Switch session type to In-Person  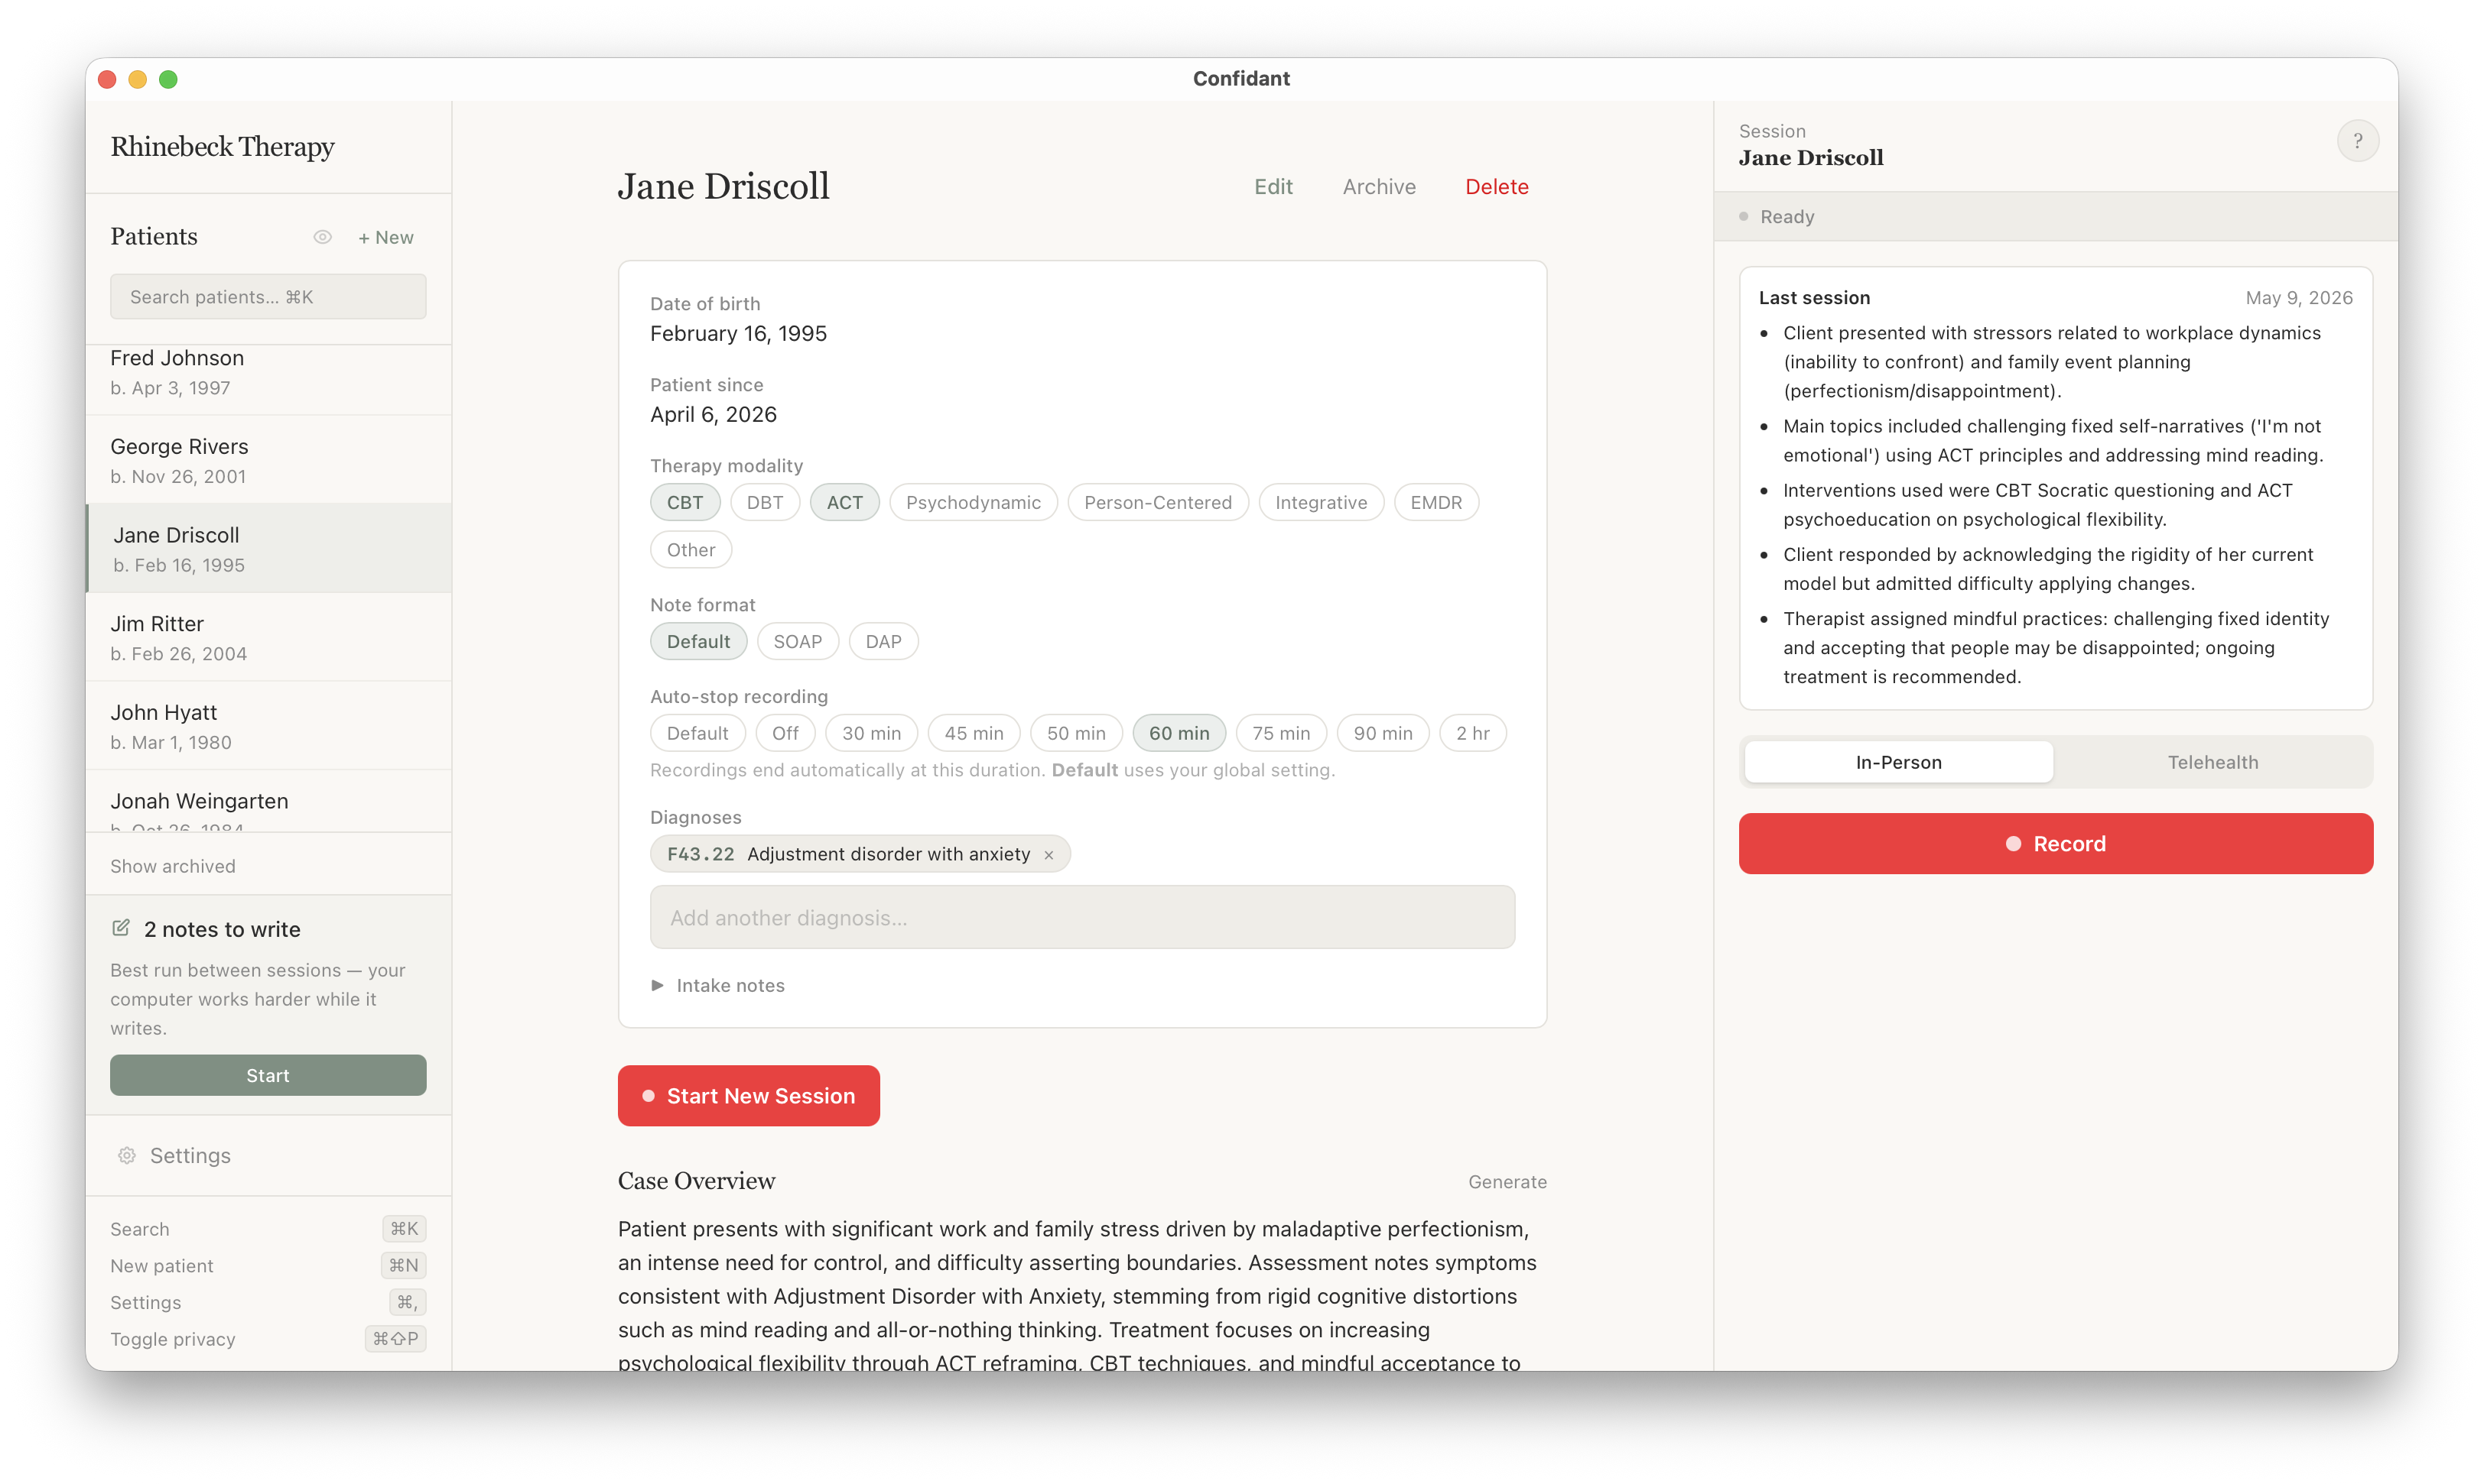point(1898,762)
